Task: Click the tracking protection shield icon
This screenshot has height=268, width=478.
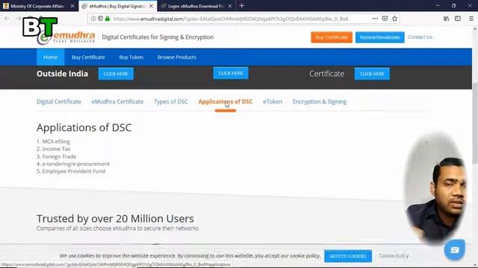Action: [x=100, y=19]
